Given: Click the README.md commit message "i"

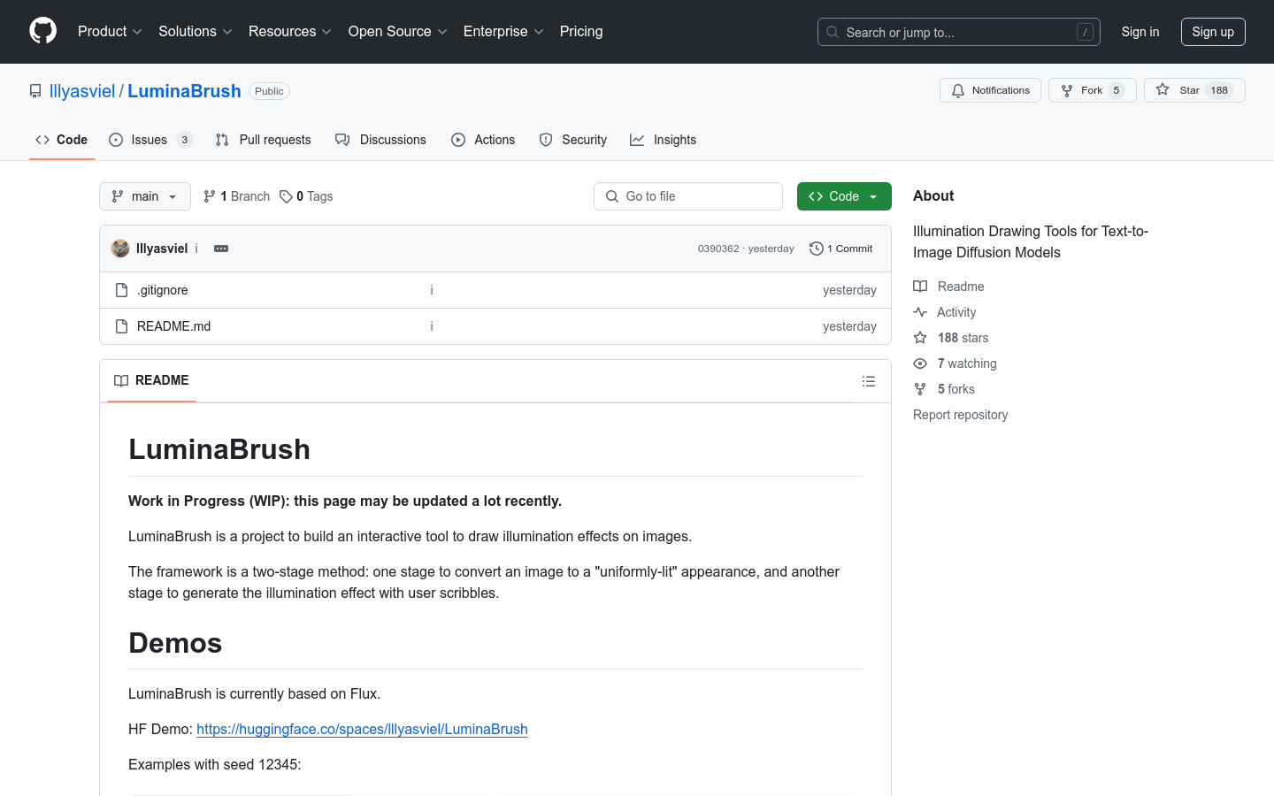Looking at the screenshot, I should click(x=432, y=326).
